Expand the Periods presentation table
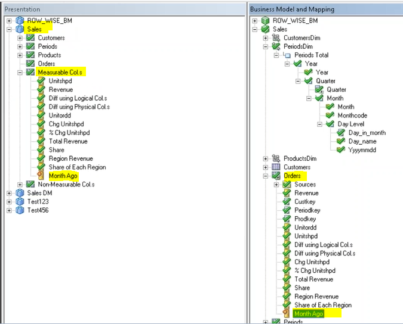The width and height of the screenshot is (403, 324). tap(20, 46)
